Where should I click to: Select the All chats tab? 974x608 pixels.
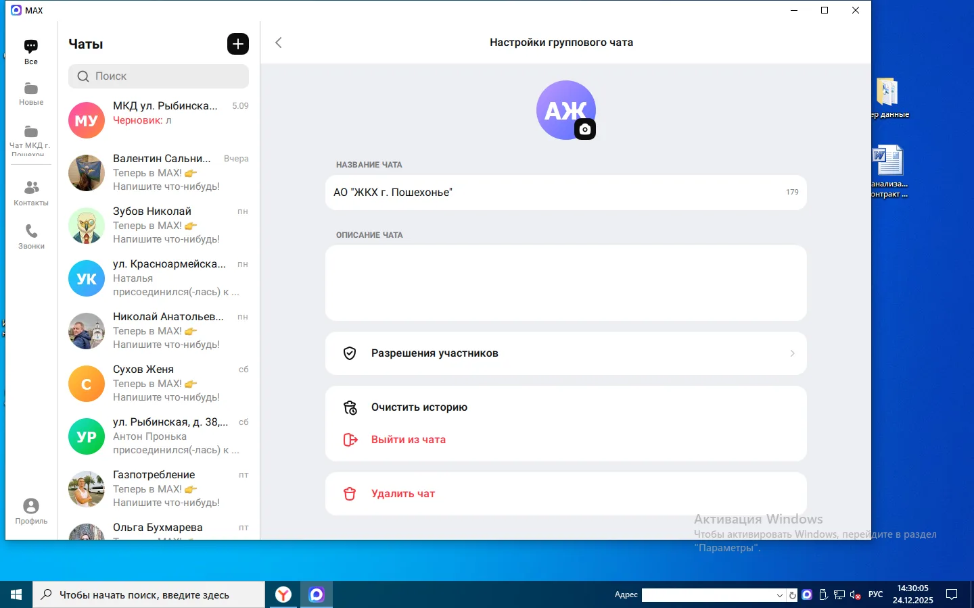pos(31,51)
